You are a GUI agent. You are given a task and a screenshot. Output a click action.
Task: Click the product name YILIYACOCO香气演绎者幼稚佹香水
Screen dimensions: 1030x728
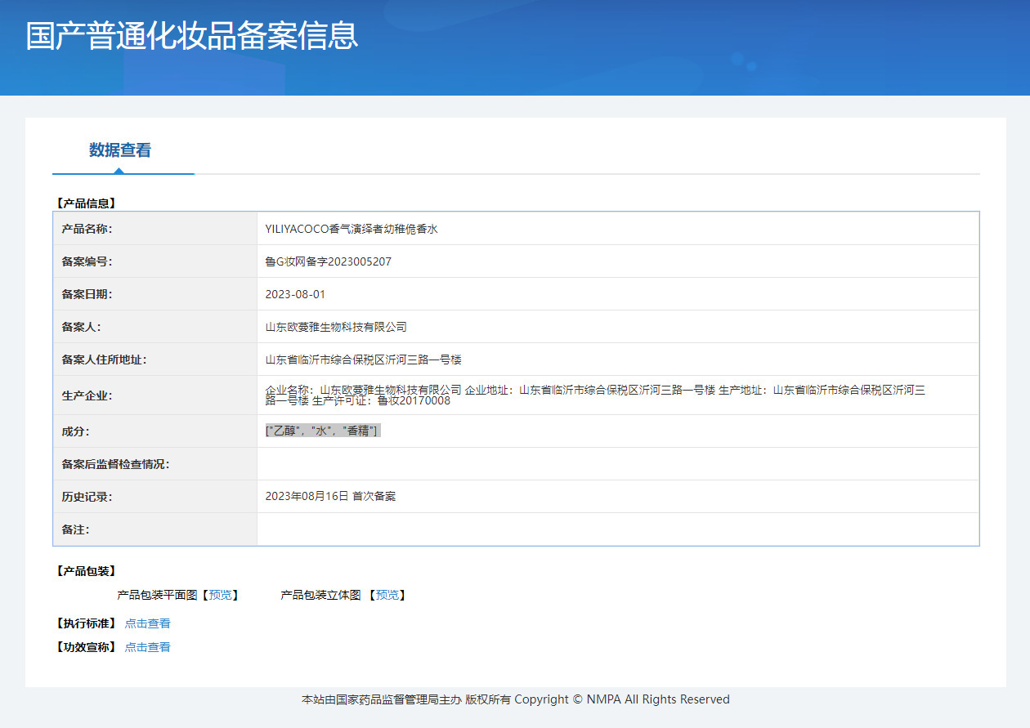point(352,229)
